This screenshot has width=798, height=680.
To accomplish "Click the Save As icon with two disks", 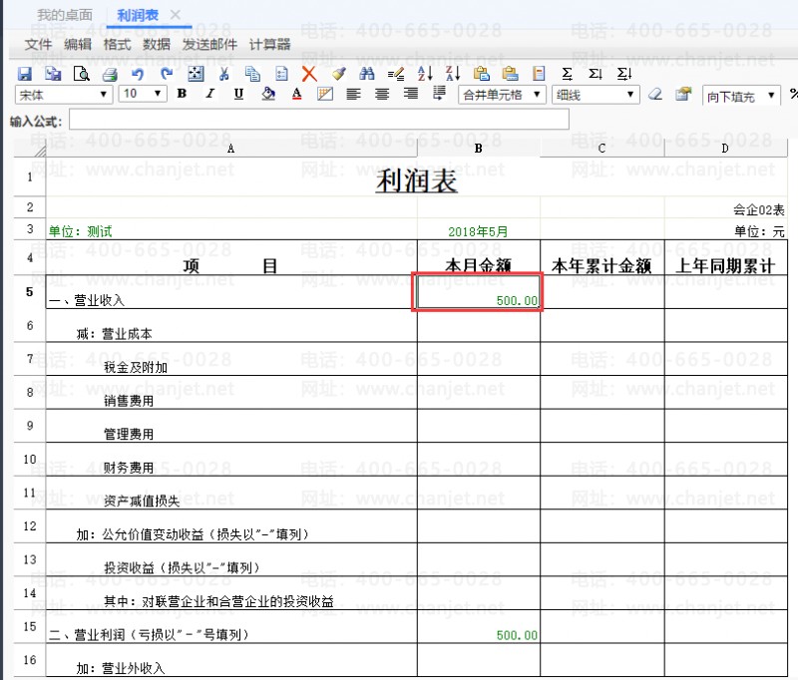I will point(53,74).
